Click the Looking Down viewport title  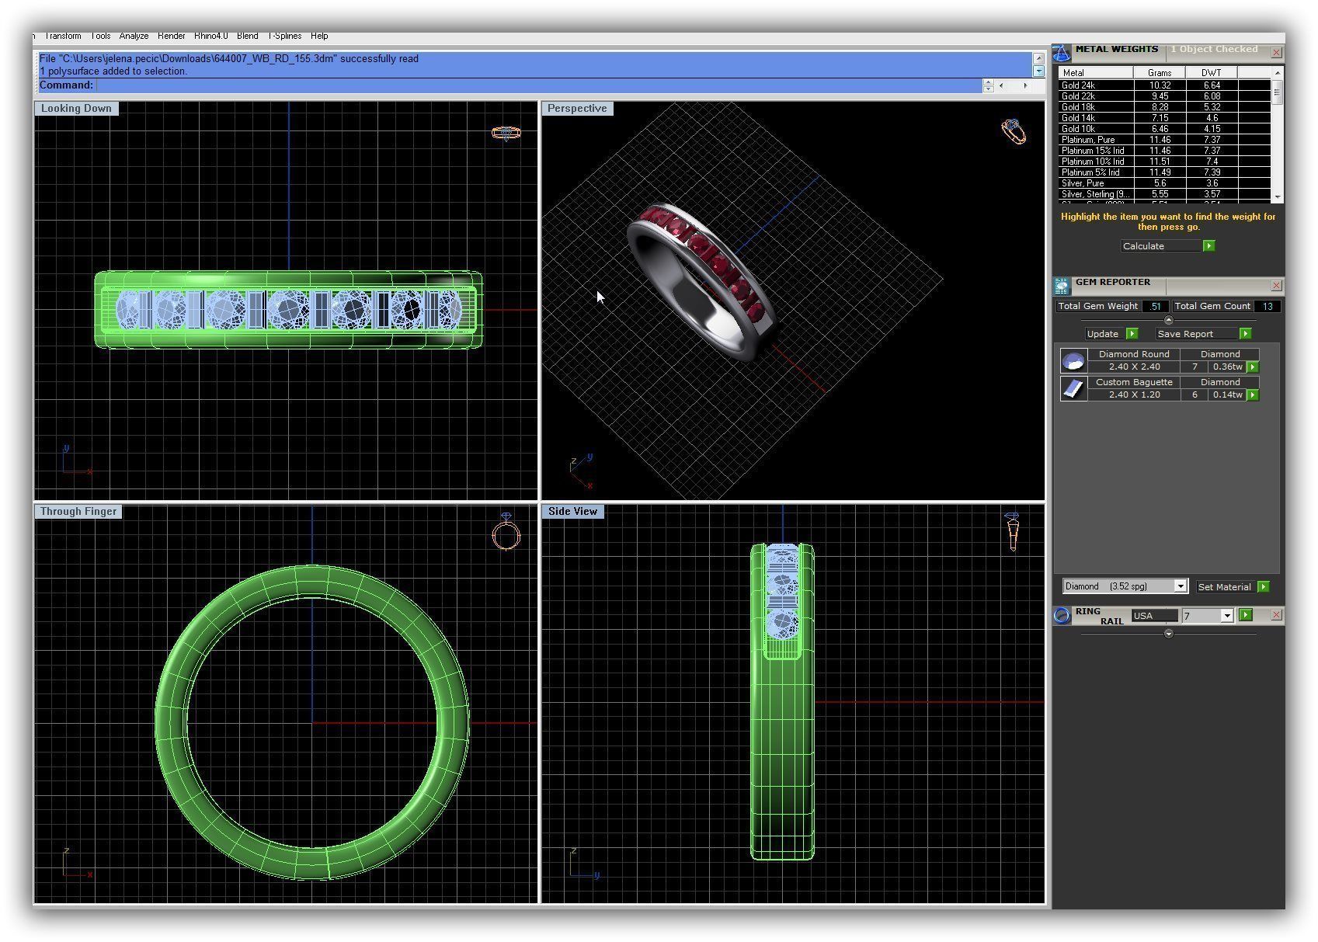(76, 109)
